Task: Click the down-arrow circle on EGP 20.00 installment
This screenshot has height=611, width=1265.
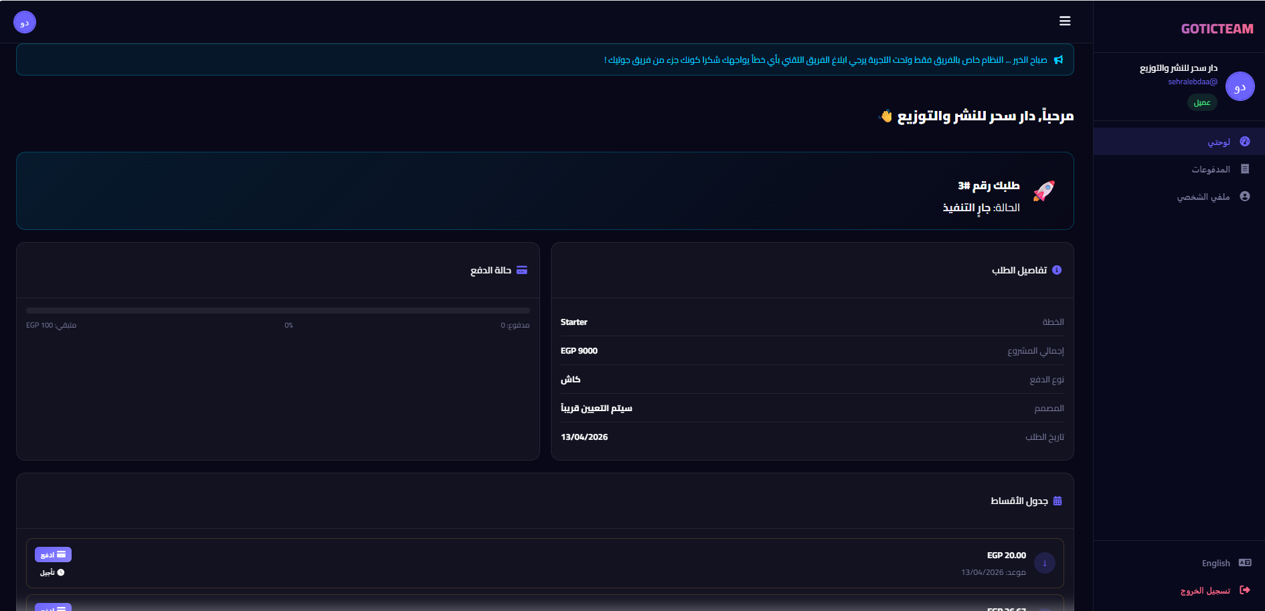Action: [x=1044, y=563]
